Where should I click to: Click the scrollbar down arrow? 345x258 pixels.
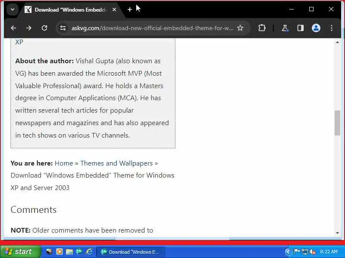tap(337, 233)
